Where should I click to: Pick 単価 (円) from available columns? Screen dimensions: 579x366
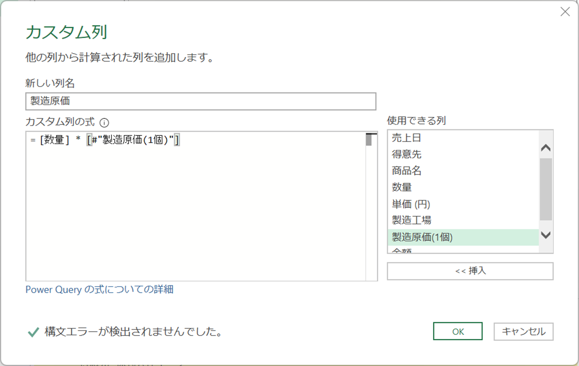click(411, 204)
